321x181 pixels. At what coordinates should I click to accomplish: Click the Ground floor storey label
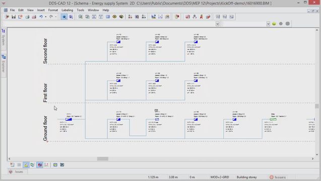(x=45, y=128)
